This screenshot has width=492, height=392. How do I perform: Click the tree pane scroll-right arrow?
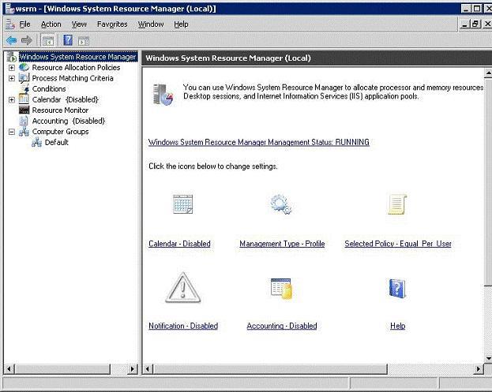coord(133,369)
